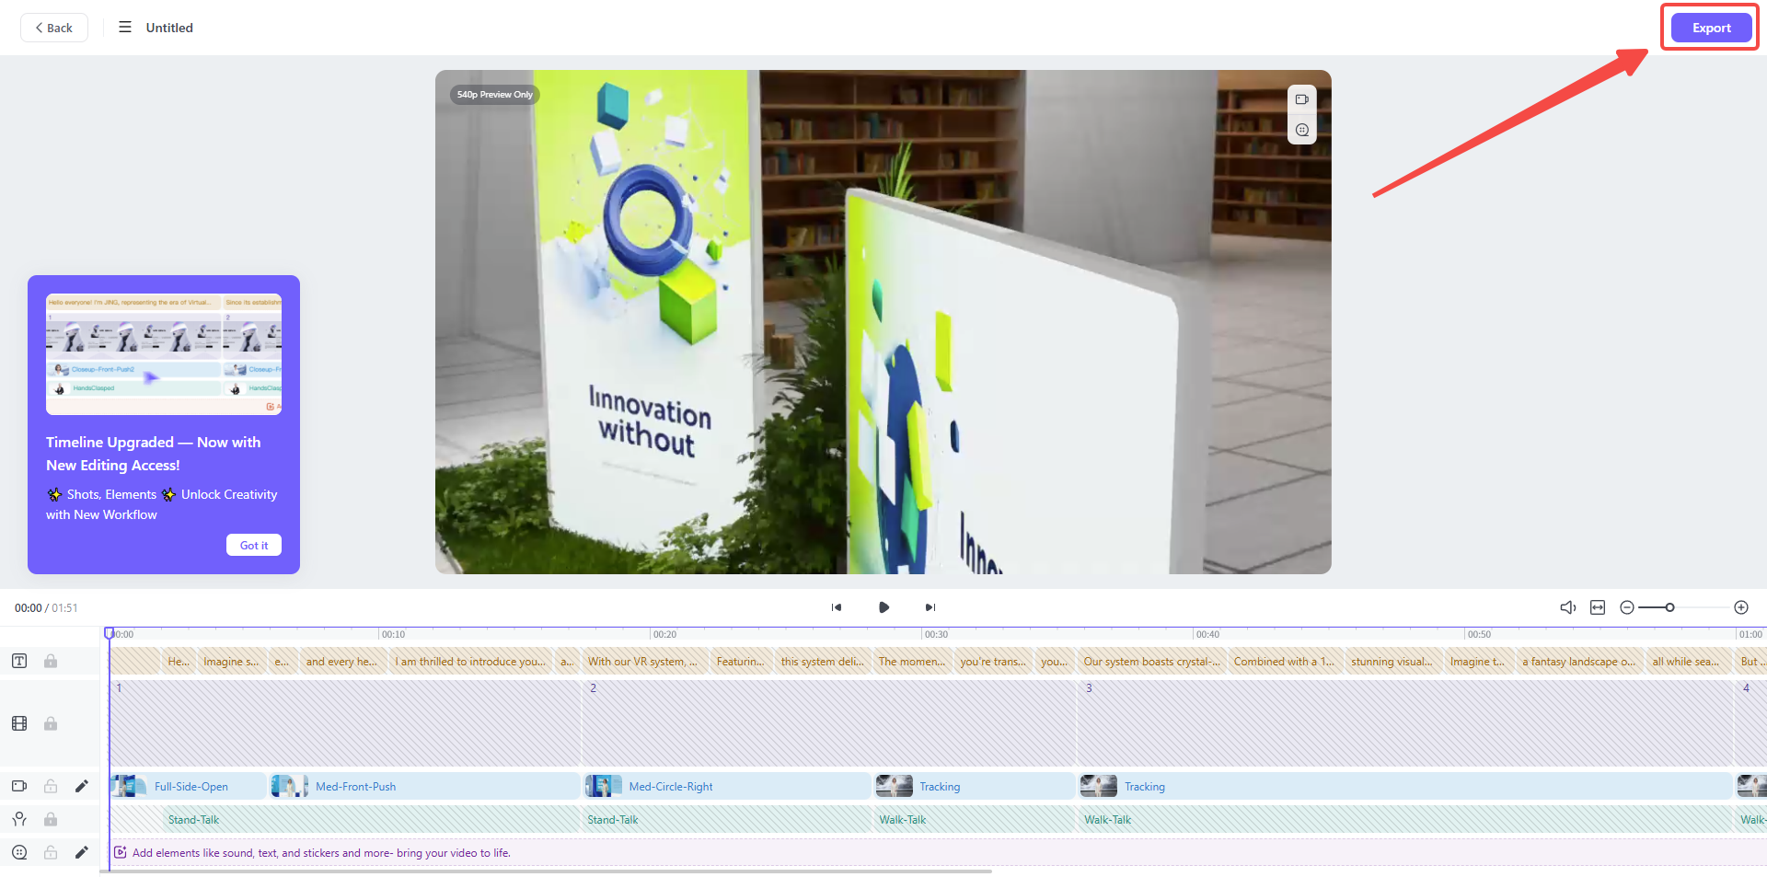The height and width of the screenshot is (877, 1767).
Task: Select the 'Imagine s...' subtitle clip
Action: (x=231, y=661)
